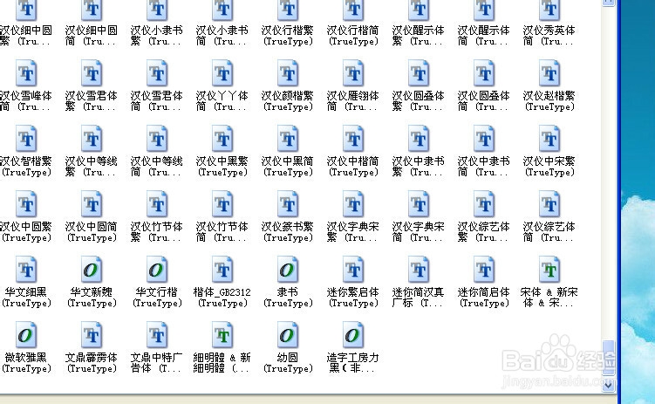Select the 汉仪雪峰体简 font icon

[x=26, y=73]
